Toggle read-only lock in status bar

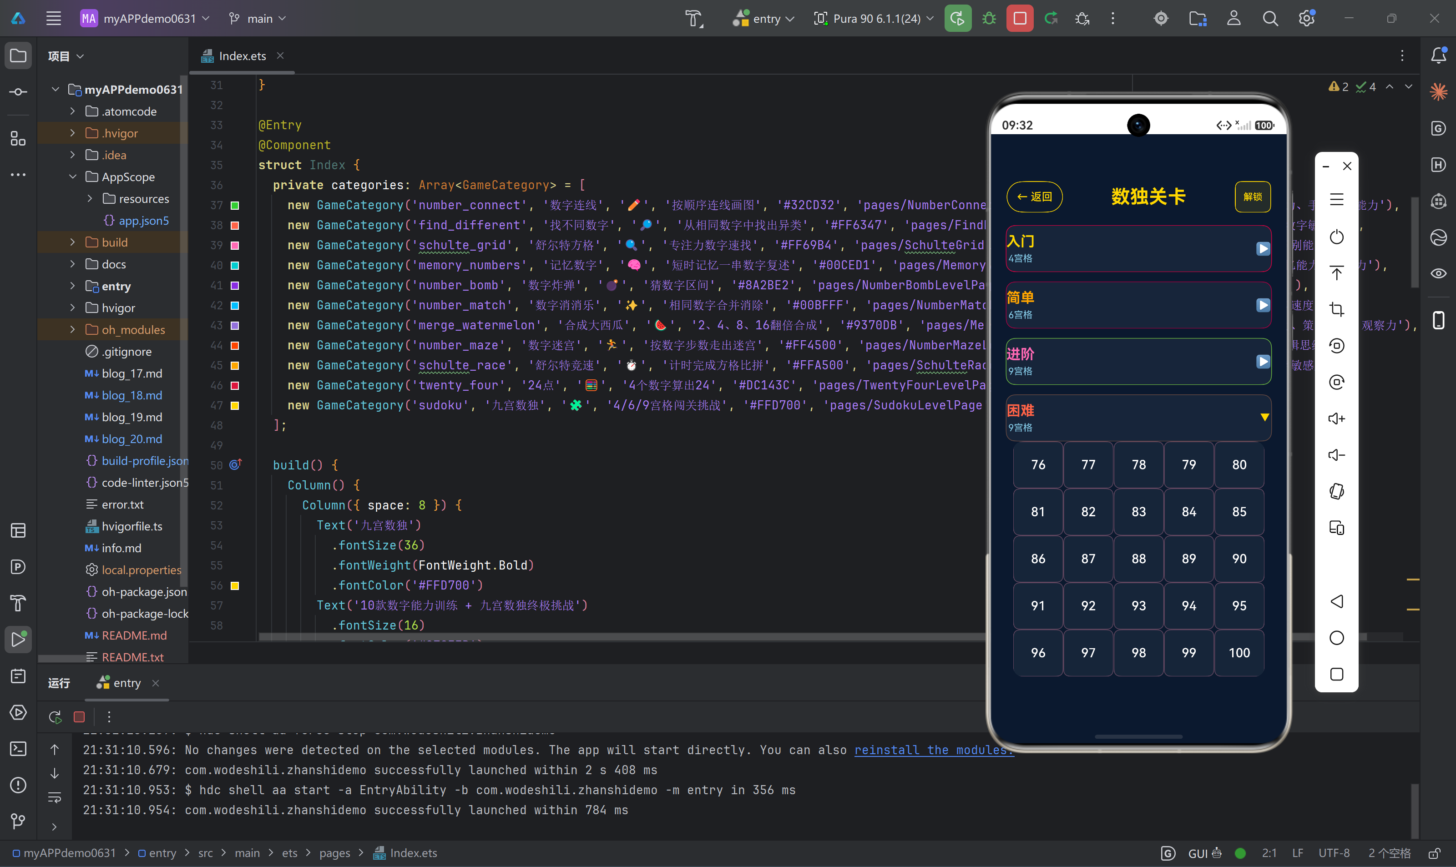(1434, 853)
